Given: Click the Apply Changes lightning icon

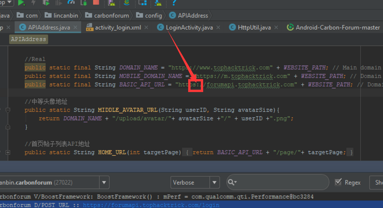Looking at the screenshot, I should pyautogui.click(x=33, y=2).
